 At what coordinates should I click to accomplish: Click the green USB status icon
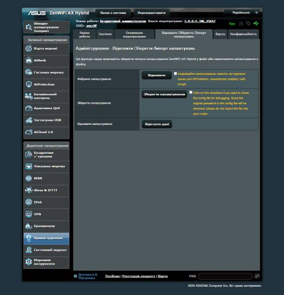pyautogui.click(x=256, y=24)
